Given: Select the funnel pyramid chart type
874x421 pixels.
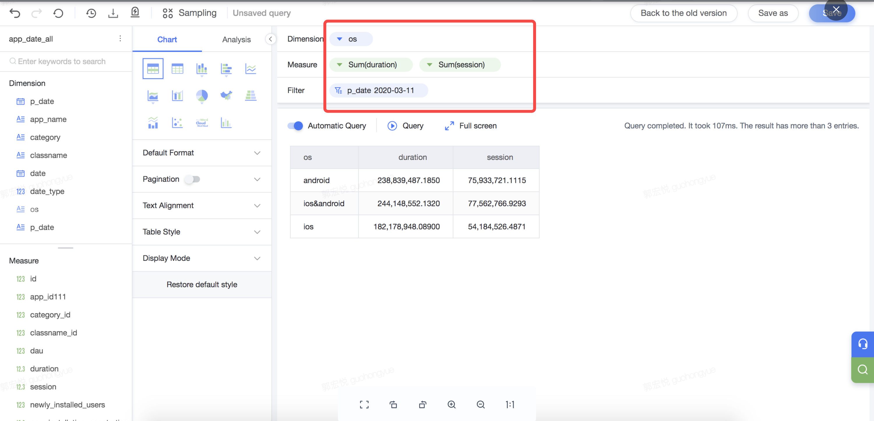Looking at the screenshot, I should (x=251, y=96).
